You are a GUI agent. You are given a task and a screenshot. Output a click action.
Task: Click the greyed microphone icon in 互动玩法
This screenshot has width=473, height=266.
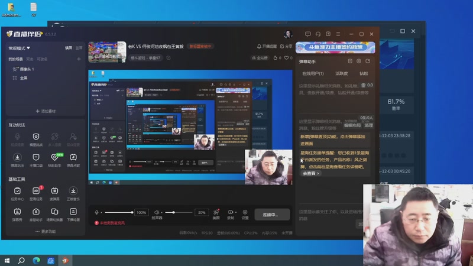tap(17, 137)
